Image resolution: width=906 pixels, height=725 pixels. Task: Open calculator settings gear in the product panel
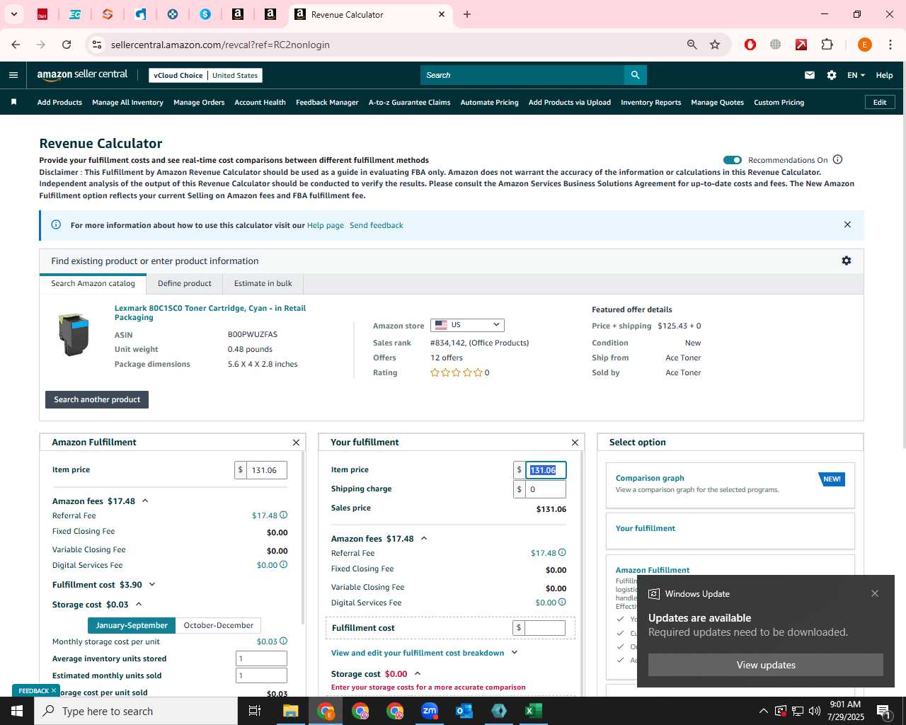(847, 261)
